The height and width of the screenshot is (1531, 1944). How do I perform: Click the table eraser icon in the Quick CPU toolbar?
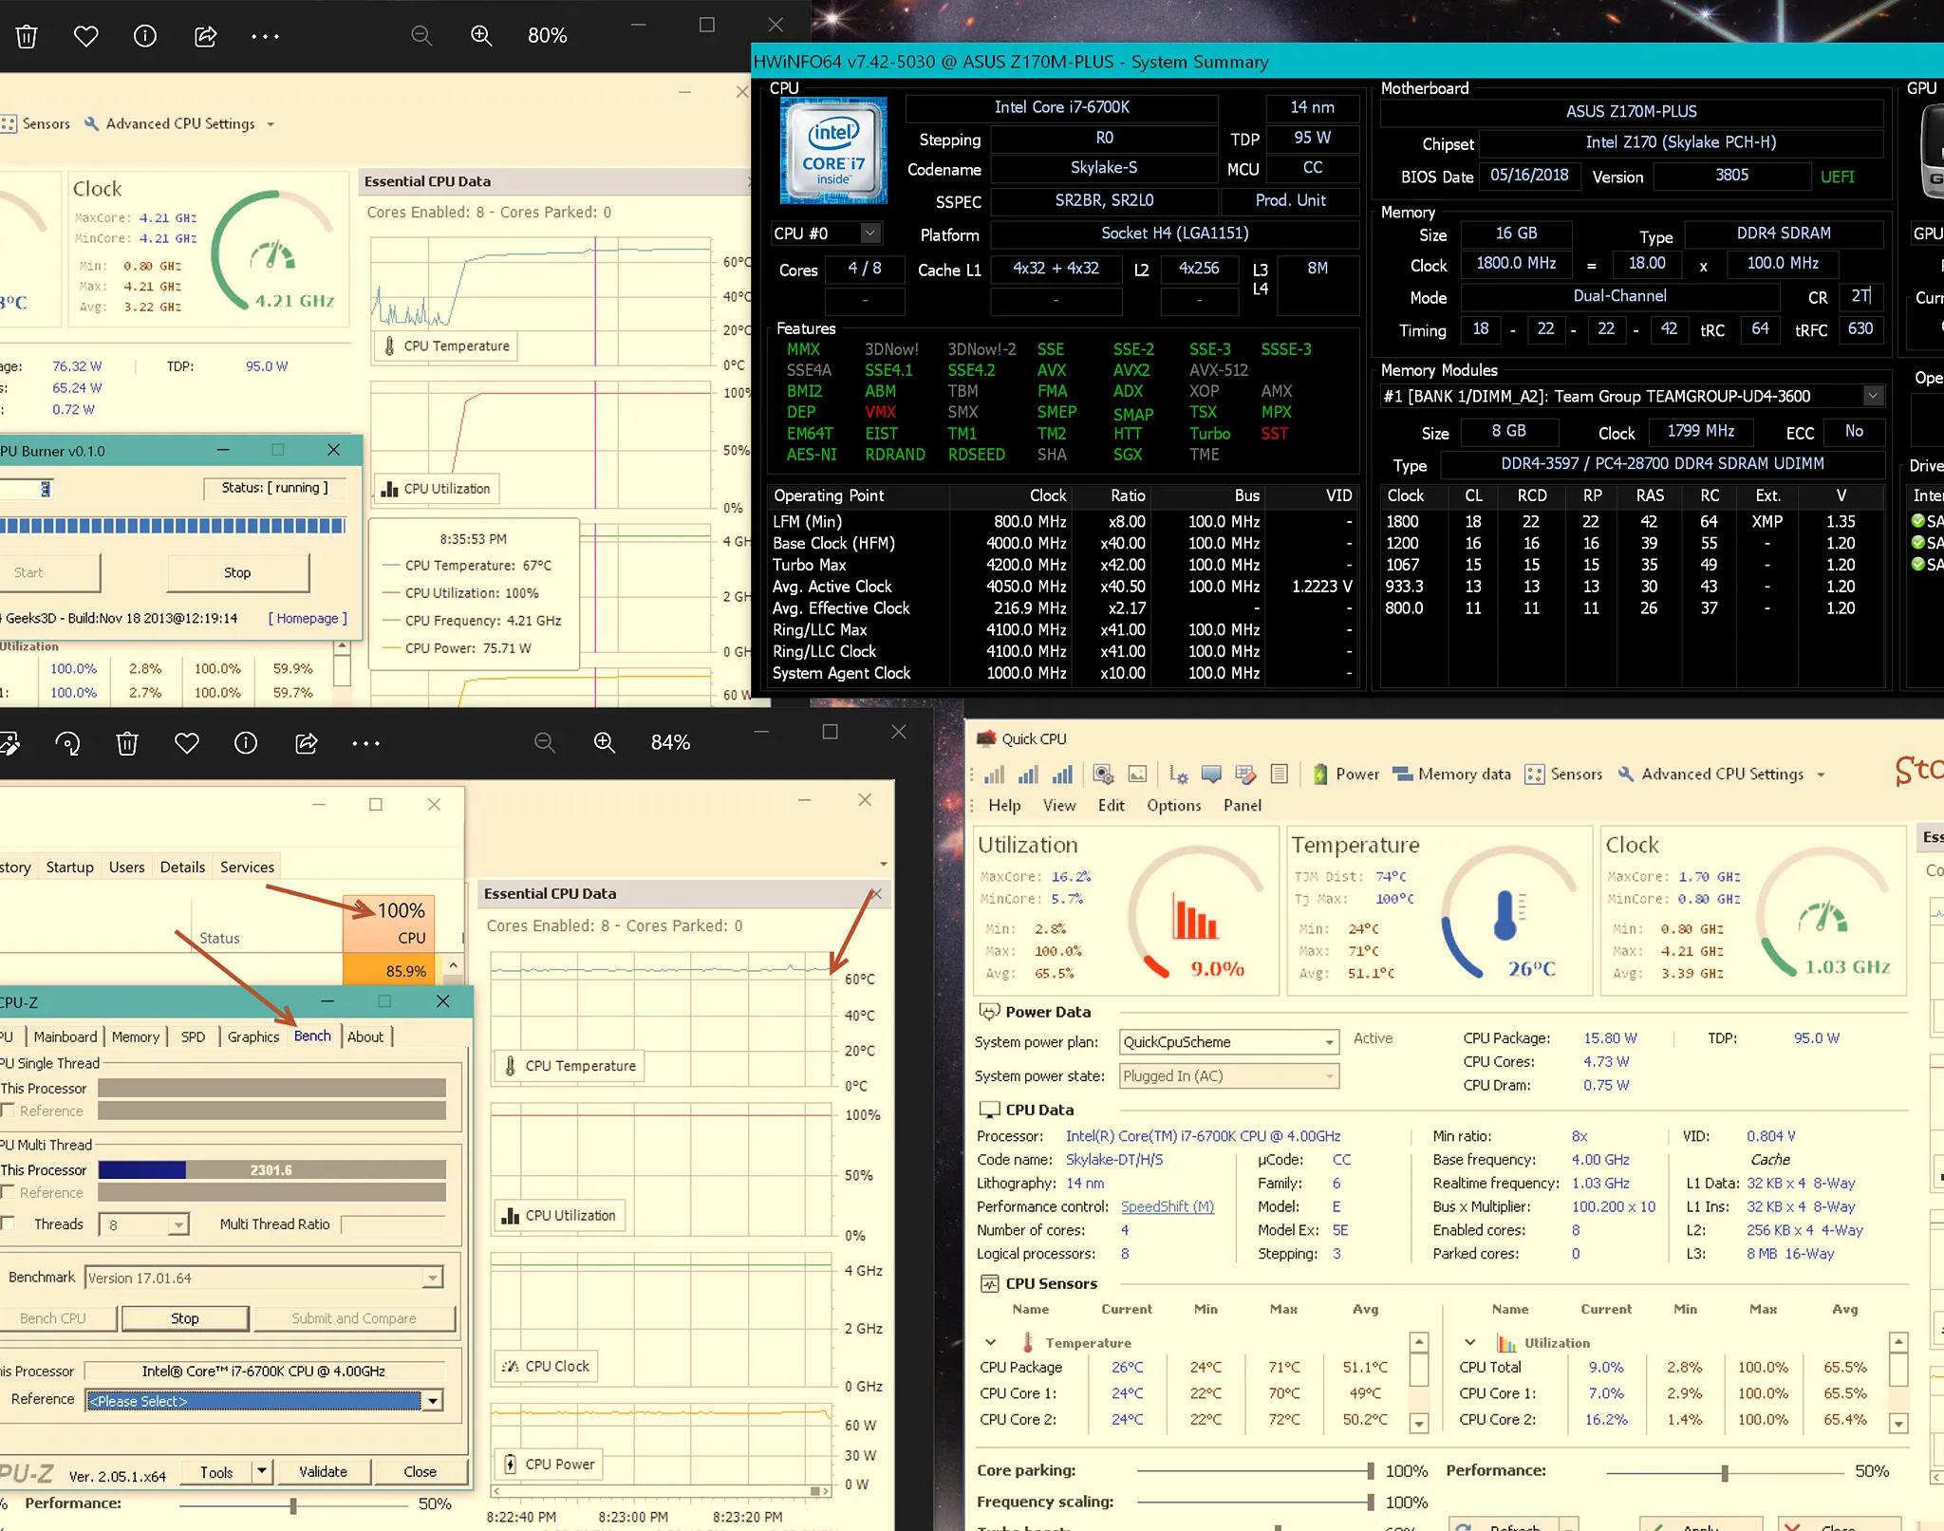click(1245, 775)
